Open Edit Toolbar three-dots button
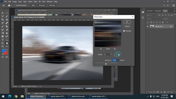The width and height of the screenshot is (176, 99). pyautogui.click(x=7, y=46)
